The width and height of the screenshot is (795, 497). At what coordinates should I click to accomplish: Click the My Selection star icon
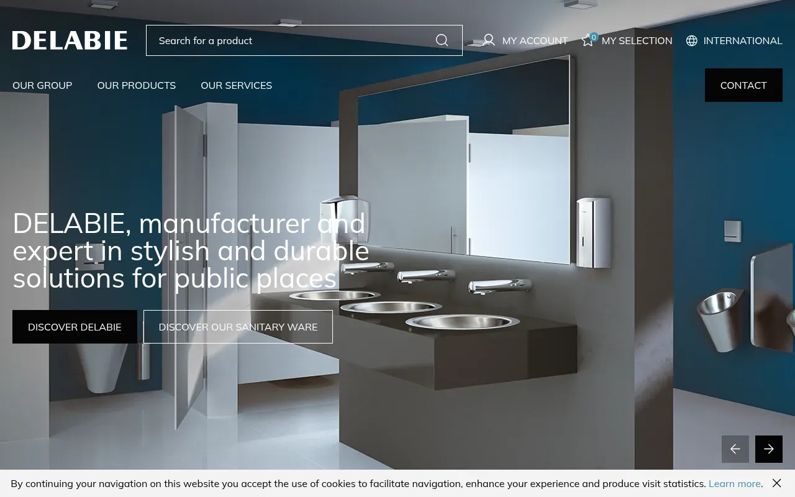[x=588, y=40]
